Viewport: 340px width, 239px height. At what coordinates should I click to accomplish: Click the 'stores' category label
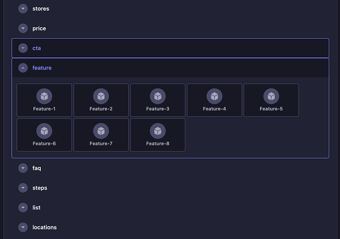tap(41, 9)
